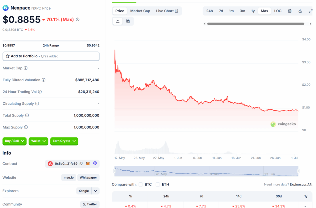Click the red Avalanche chain icon
The image size is (316, 208).
point(50,164)
